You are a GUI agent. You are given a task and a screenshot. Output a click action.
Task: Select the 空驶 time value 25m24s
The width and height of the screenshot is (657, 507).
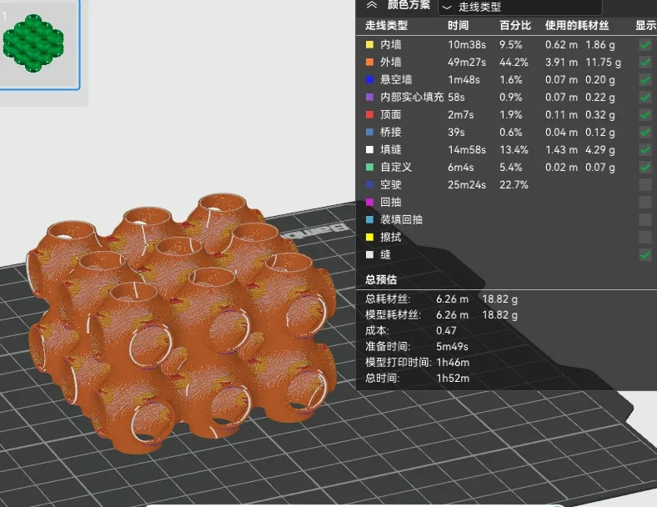tap(467, 185)
